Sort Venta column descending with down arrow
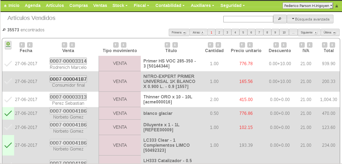Image resolution: width=342 pixels, height=164 pixels. coord(72,45)
